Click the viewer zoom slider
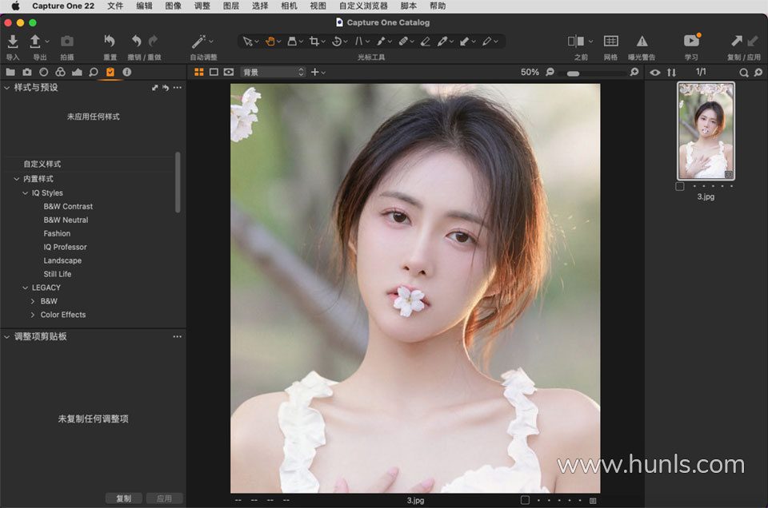 click(592, 73)
